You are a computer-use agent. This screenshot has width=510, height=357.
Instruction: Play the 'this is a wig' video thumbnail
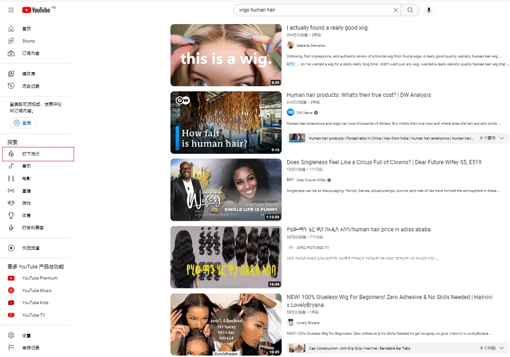226,55
